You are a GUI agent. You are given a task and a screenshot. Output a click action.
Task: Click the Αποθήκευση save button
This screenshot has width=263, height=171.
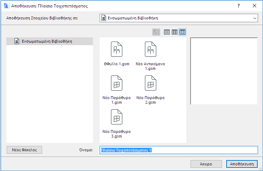(242, 164)
